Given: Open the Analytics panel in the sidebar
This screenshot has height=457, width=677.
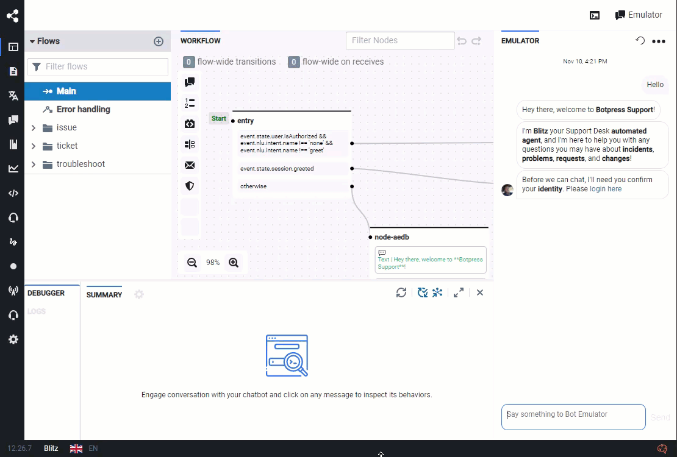Looking at the screenshot, I should tap(13, 169).
